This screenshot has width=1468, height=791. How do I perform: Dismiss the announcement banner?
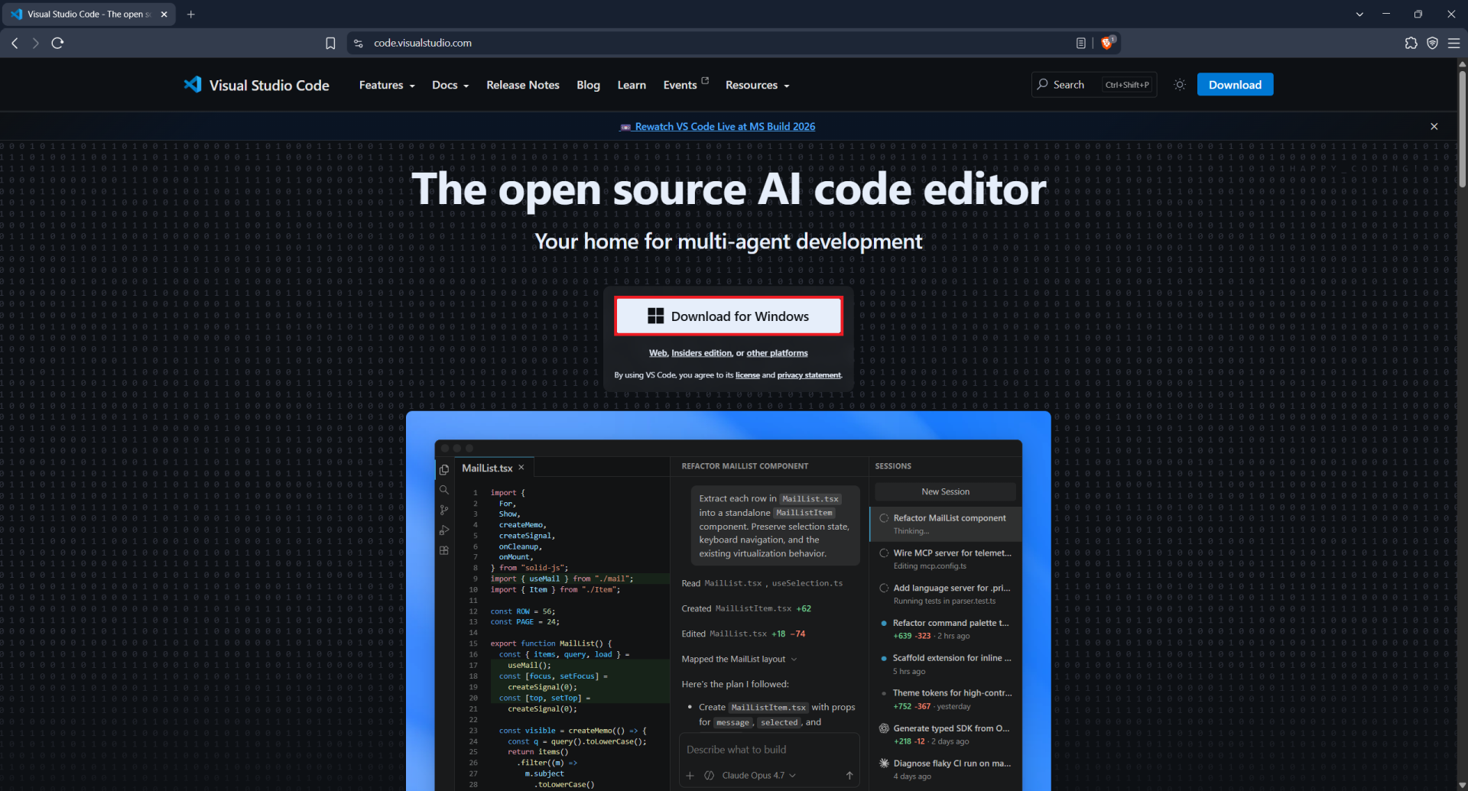(x=1434, y=127)
